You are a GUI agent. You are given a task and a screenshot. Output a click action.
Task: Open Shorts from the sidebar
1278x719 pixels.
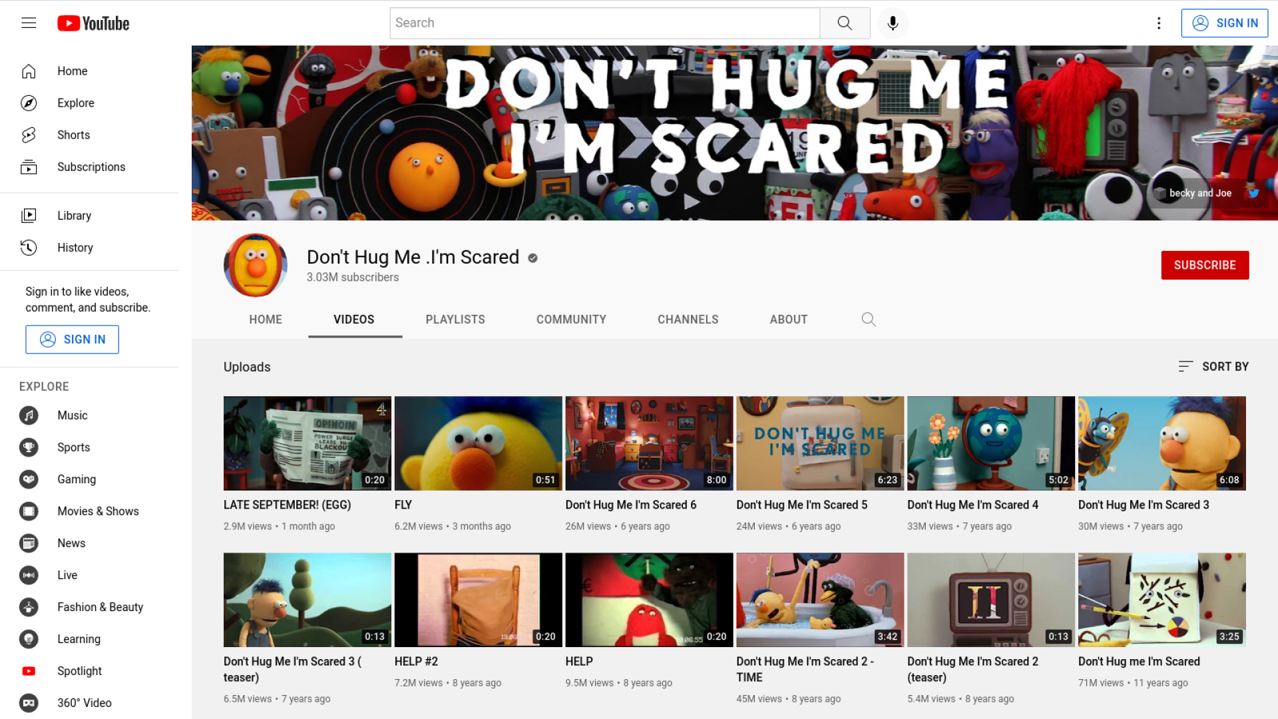pos(73,135)
